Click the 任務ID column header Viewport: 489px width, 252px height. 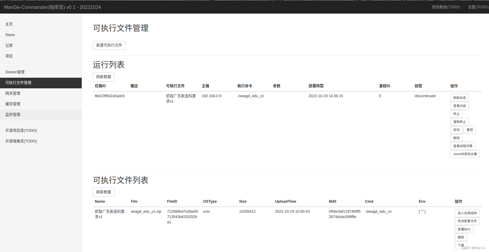100,86
